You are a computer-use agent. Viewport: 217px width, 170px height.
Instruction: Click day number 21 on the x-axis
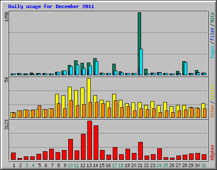140,165
